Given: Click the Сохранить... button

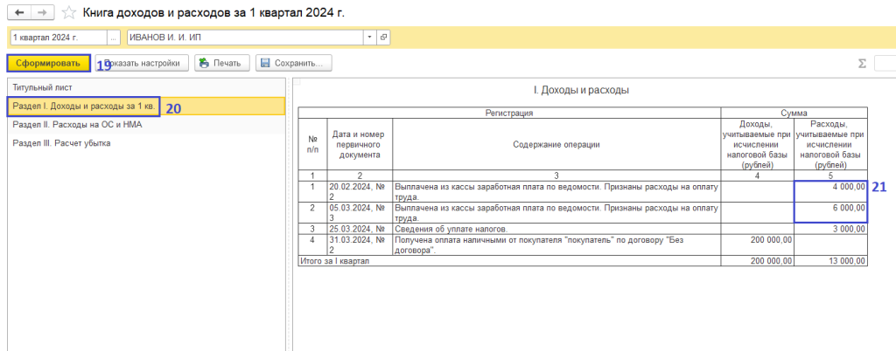Looking at the screenshot, I should coord(294,63).
